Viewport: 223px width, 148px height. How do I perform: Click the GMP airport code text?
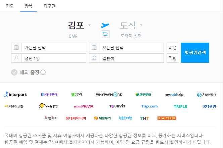[73, 36]
